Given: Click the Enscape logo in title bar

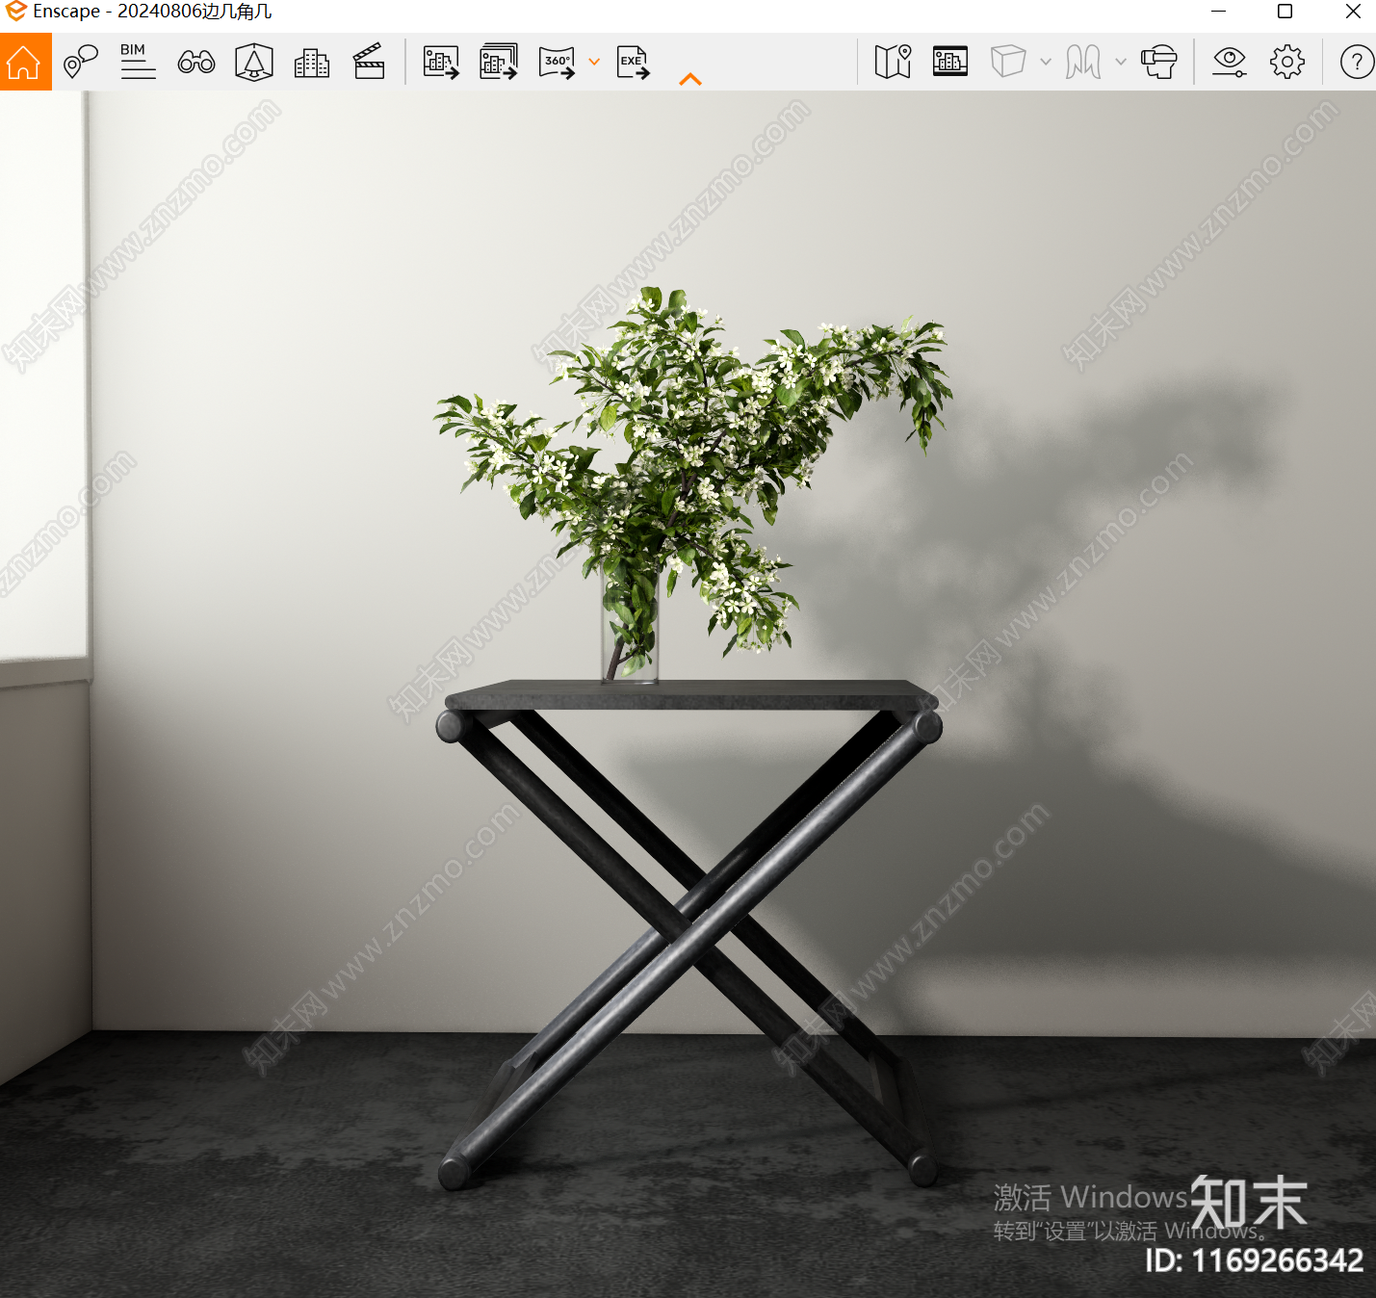Looking at the screenshot, I should tap(15, 12).
